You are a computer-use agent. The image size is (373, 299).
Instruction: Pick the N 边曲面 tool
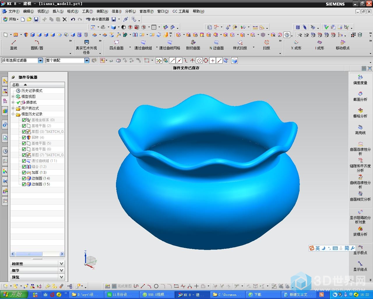tap(217, 45)
